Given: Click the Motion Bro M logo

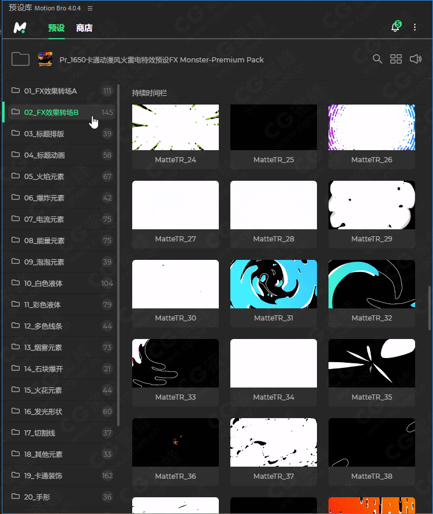Looking at the screenshot, I should [x=20, y=28].
